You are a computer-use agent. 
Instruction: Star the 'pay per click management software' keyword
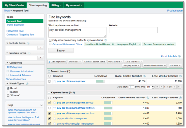point(55,108)
